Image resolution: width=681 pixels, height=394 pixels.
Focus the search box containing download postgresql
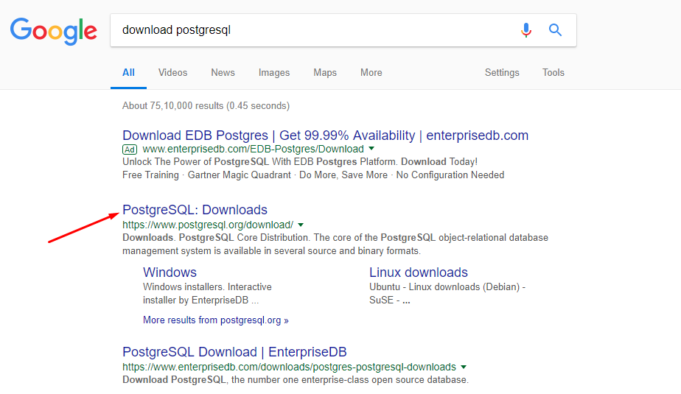pyautogui.click(x=310, y=30)
